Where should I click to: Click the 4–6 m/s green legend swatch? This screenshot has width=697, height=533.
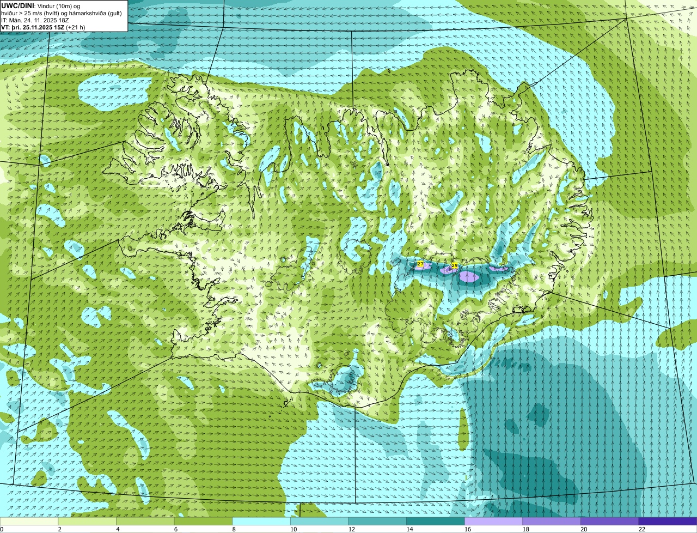point(145,522)
